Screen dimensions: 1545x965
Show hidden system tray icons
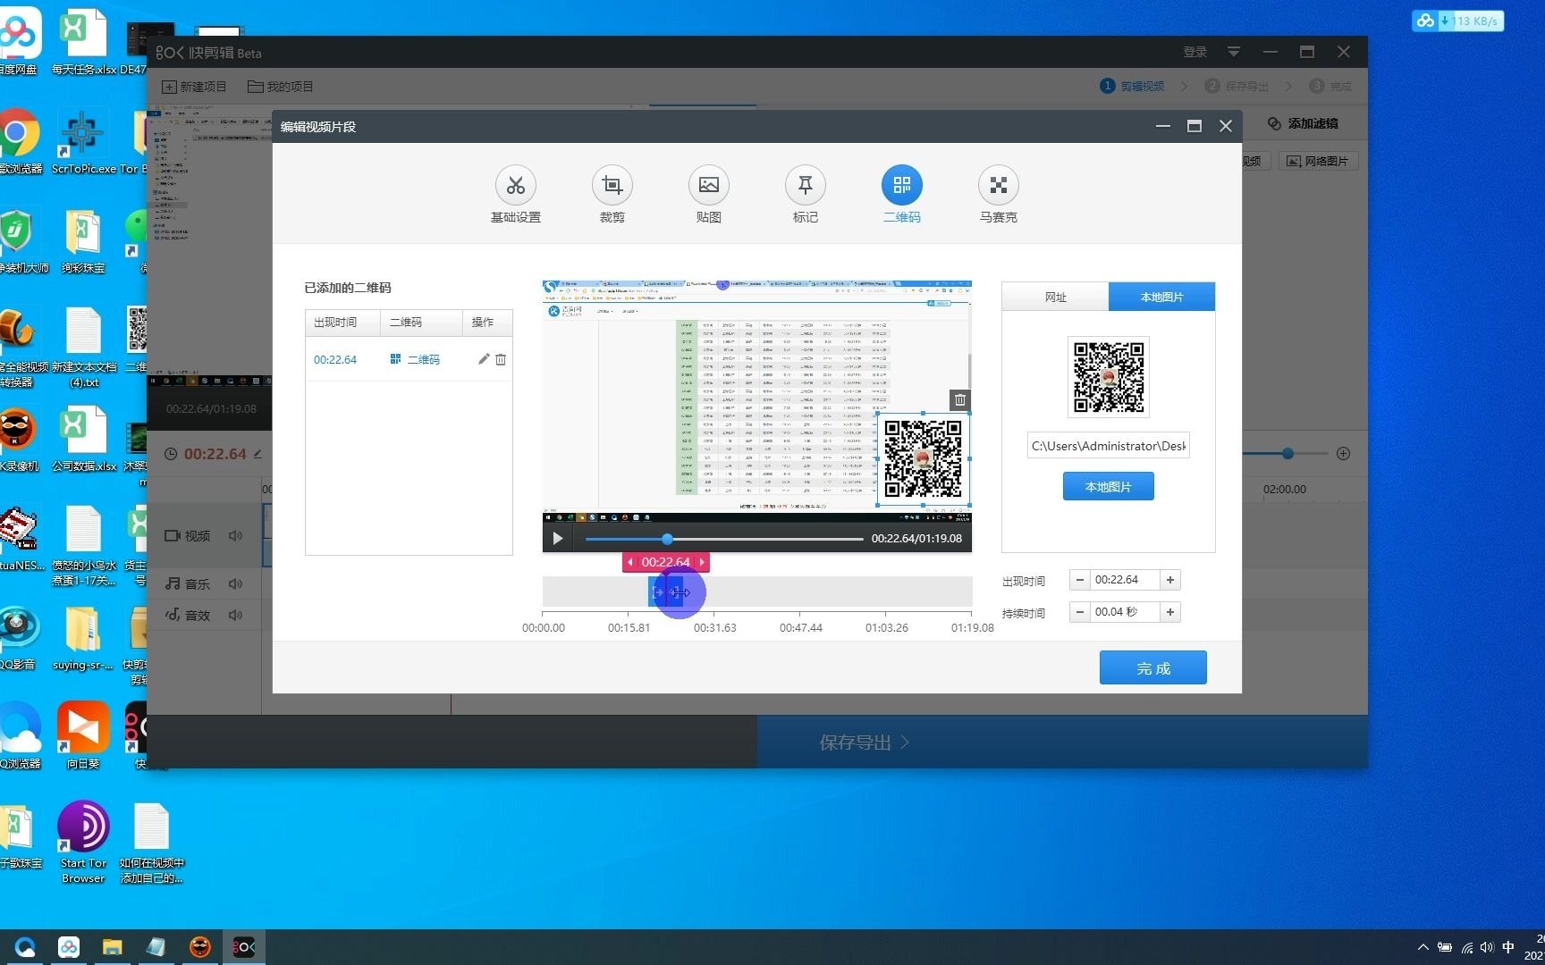[1423, 947]
